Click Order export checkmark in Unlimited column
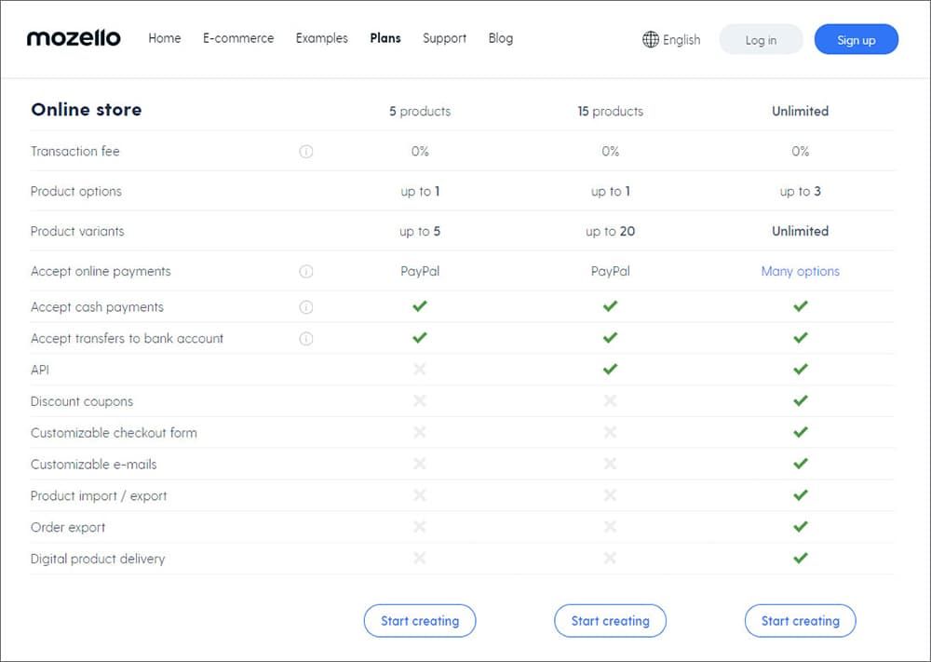Image resolution: width=931 pixels, height=662 pixels. [x=801, y=527]
